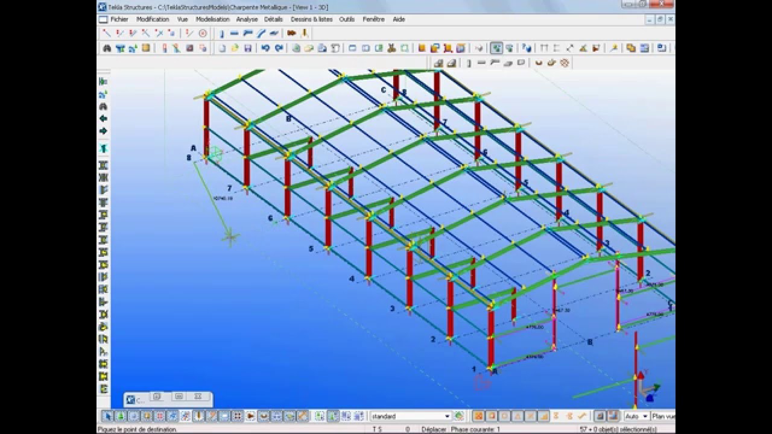Click the selection filter icon beside 'standard' dropdown
This screenshot has width=772, height=434.
click(x=459, y=416)
